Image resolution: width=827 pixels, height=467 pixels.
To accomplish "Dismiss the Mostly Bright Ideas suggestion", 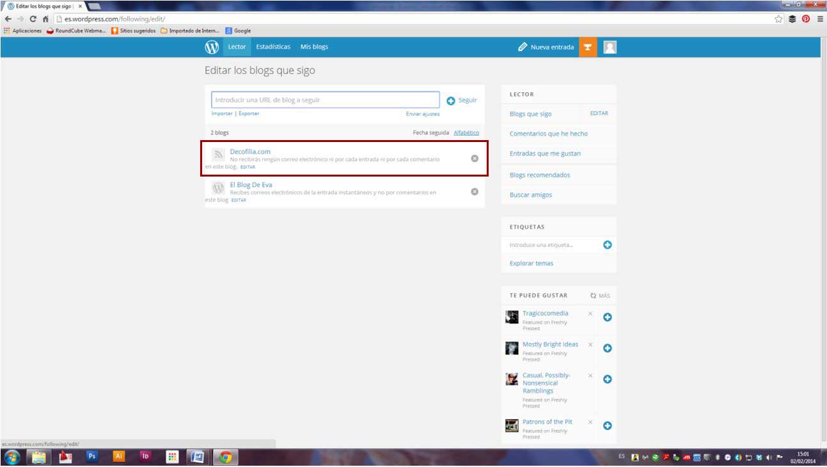I will point(590,345).
